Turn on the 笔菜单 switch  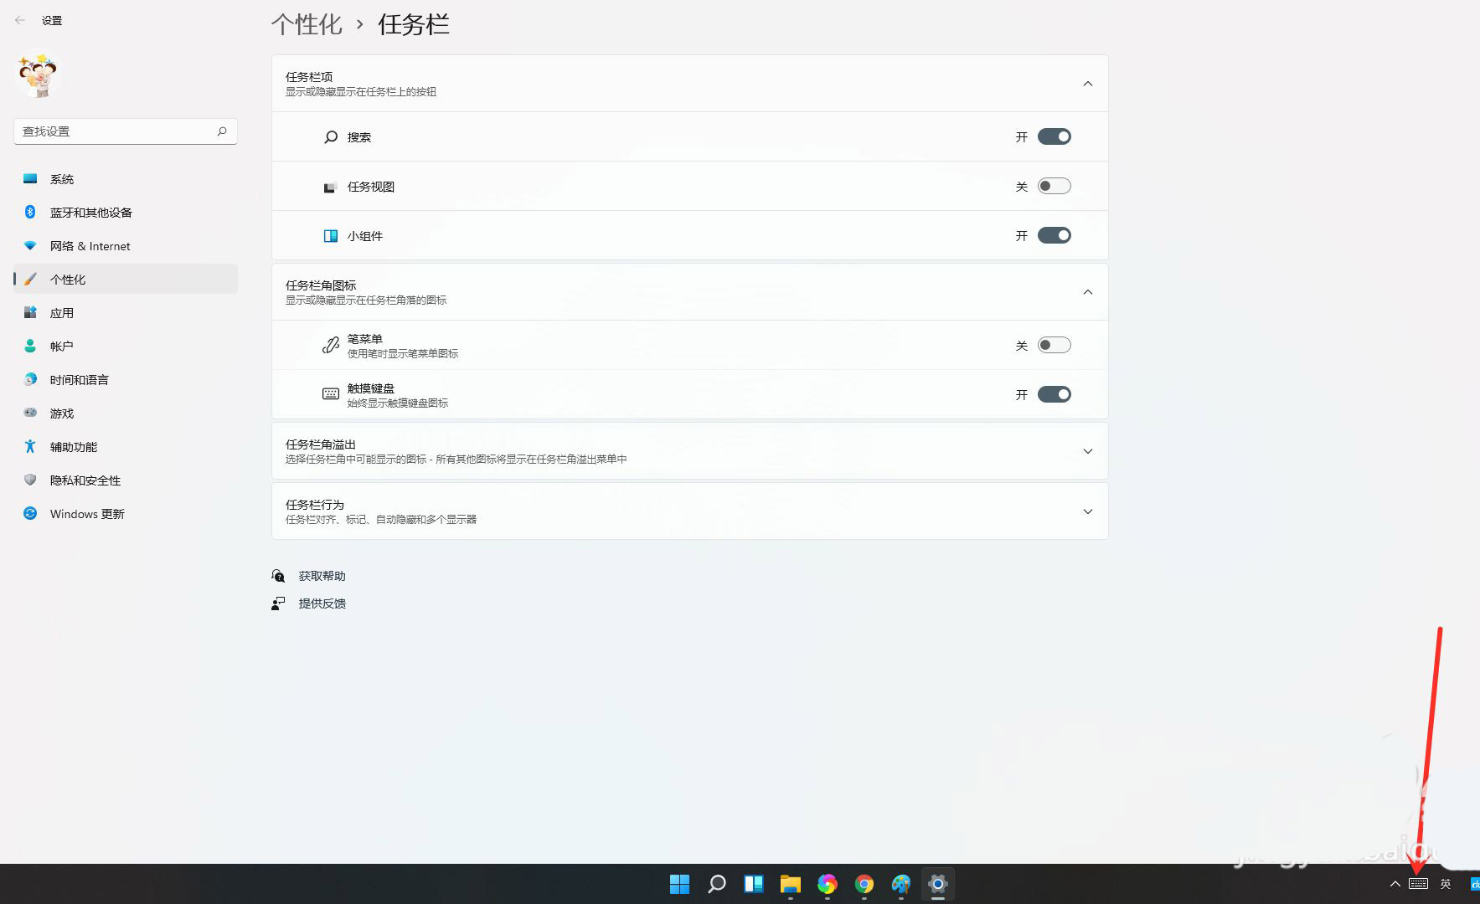coord(1054,344)
